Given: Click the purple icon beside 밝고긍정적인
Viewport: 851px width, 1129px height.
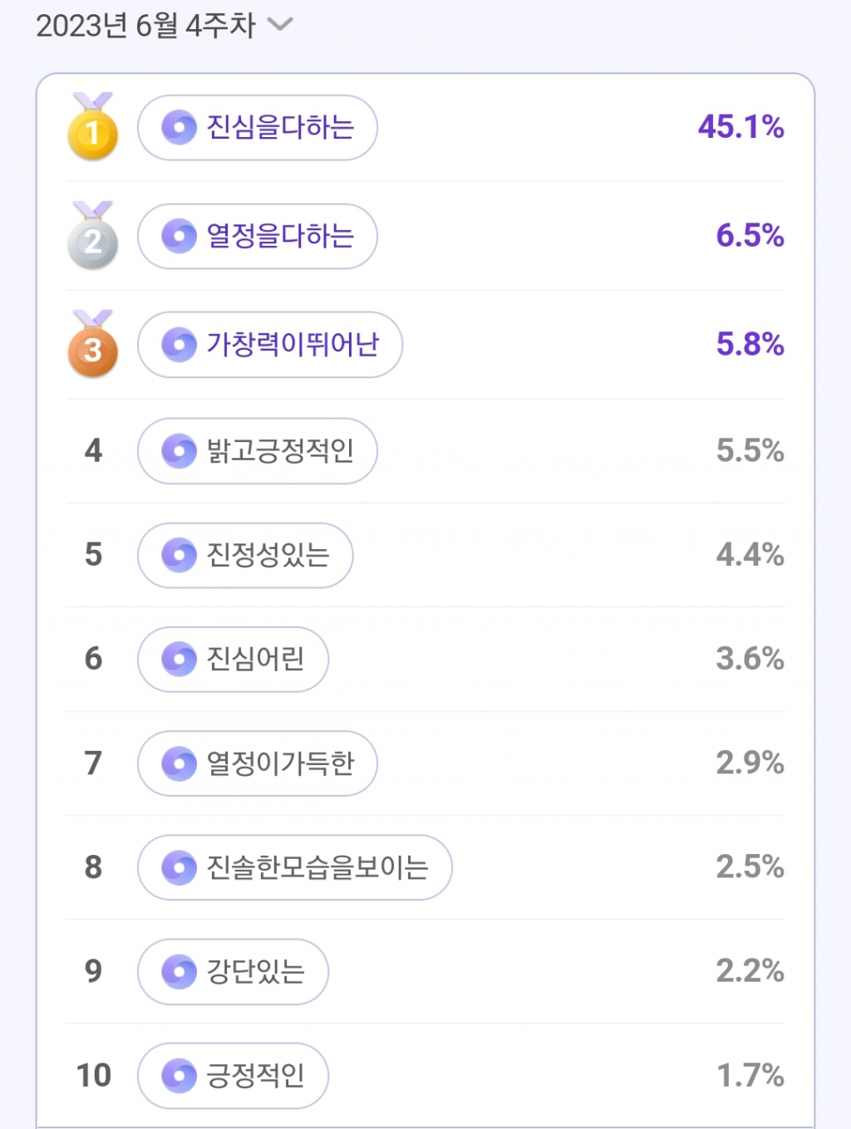Looking at the screenshot, I should [x=179, y=451].
